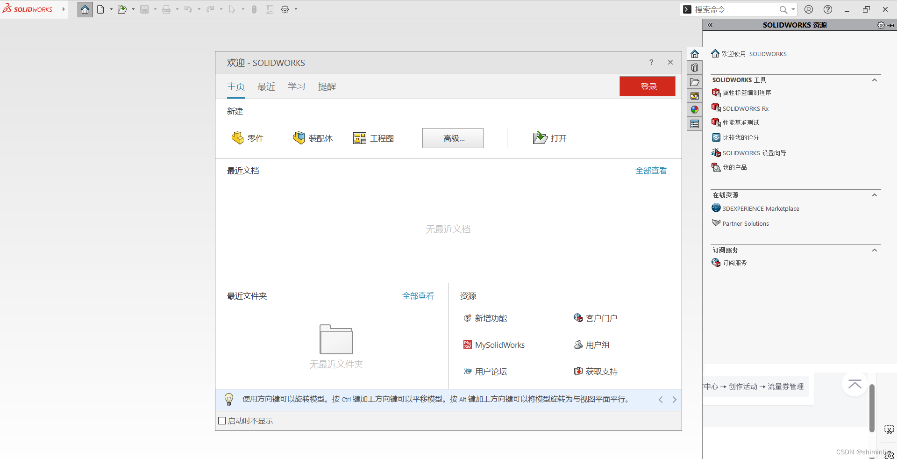Click the Home (welcome) toolbar icon
Image resolution: width=897 pixels, height=459 pixels.
(85, 9)
